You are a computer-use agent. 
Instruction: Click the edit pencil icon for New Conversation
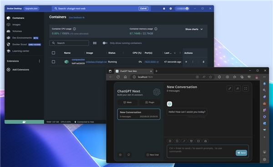tap(230, 88)
